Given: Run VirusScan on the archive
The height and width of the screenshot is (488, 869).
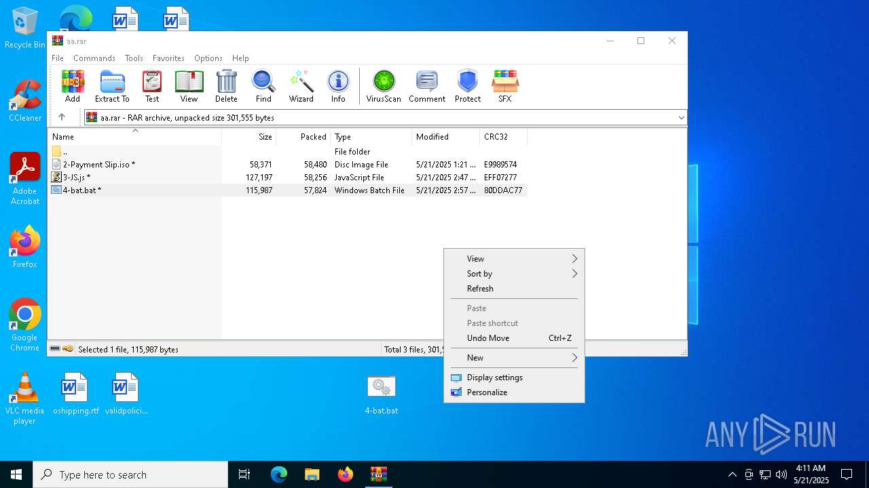Looking at the screenshot, I should (384, 86).
